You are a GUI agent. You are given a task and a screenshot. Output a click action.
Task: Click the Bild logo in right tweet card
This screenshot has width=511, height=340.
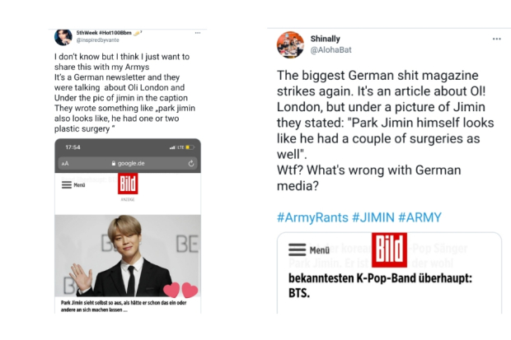(x=390, y=250)
